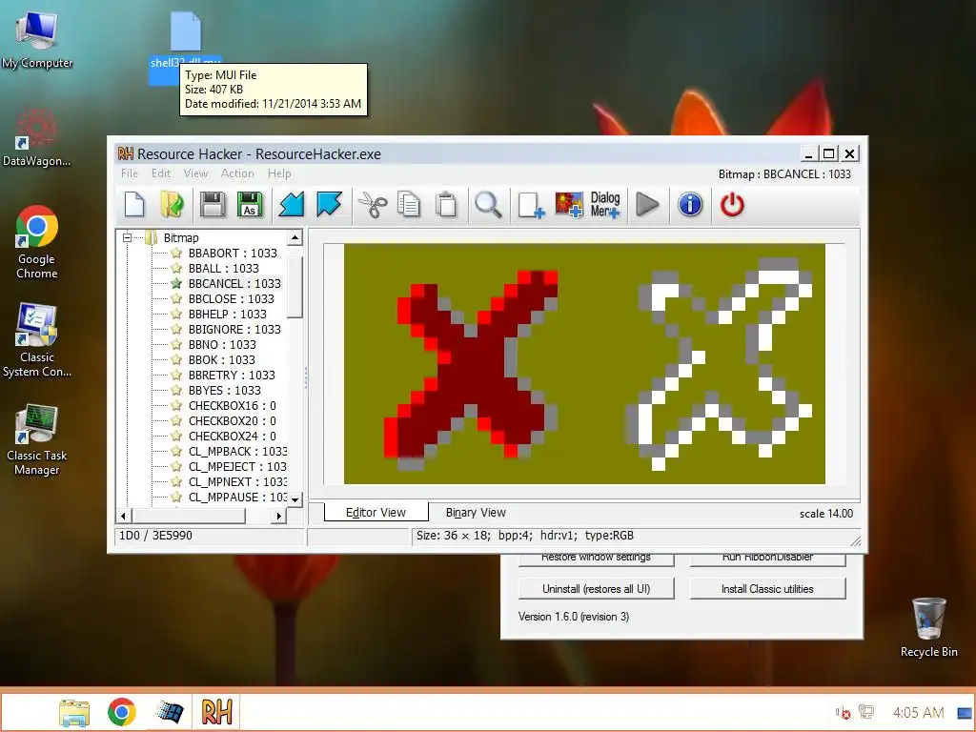Open the Dialog Merge toolbar icon
The height and width of the screenshot is (732, 976).
point(605,205)
